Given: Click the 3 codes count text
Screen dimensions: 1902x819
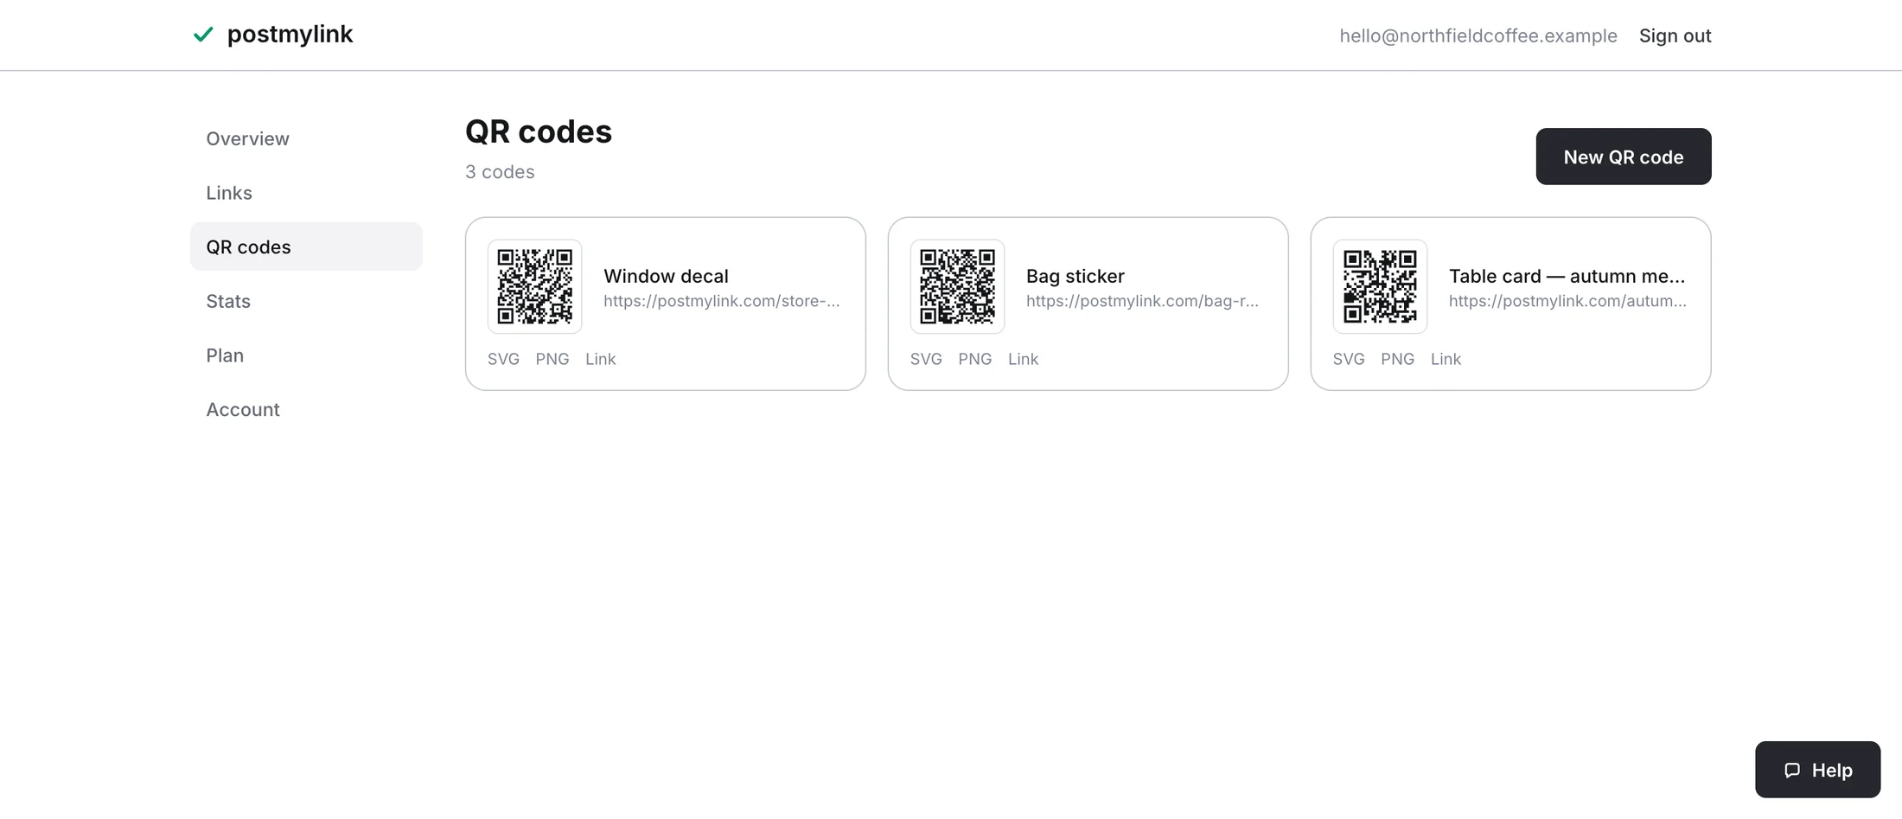Looking at the screenshot, I should click(x=500, y=172).
